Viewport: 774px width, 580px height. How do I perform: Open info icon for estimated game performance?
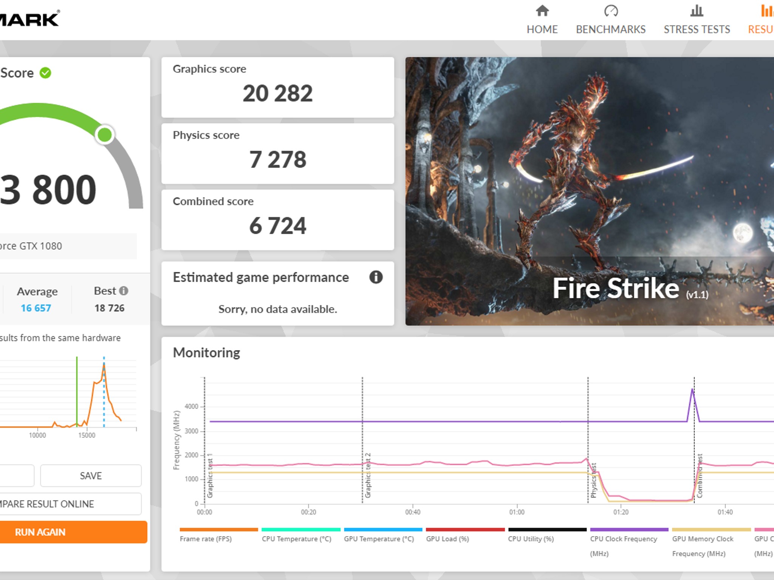pyautogui.click(x=376, y=277)
